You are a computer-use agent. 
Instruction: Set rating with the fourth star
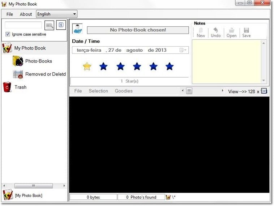pyautogui.click(x=137, y=66)
